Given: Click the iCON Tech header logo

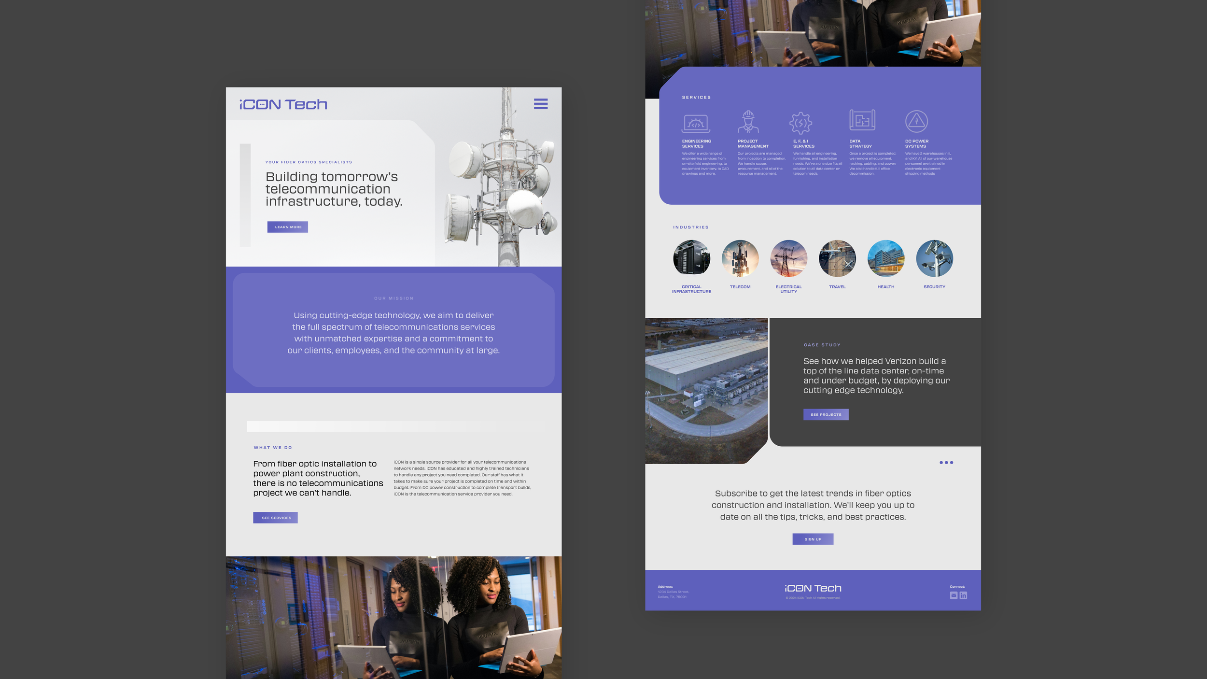Looking at the screenshot, I should 283,104.
